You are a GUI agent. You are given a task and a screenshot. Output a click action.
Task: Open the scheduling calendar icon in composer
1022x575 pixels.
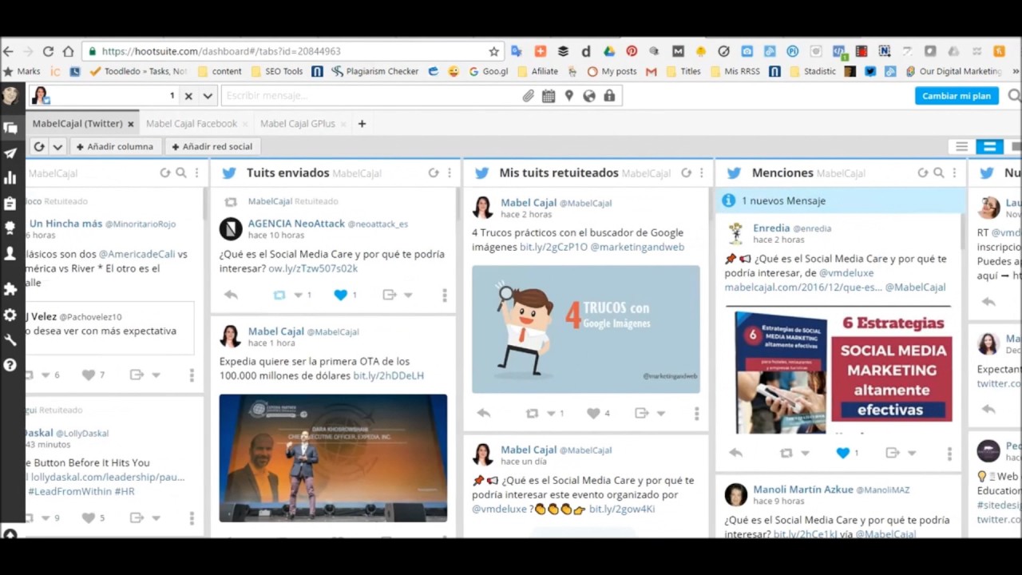tap(549, 96)
